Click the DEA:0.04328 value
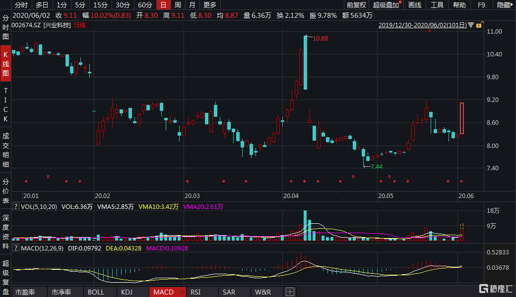Image resolution: width=516 pixels, height=297 pixels. tap(124, 248)
